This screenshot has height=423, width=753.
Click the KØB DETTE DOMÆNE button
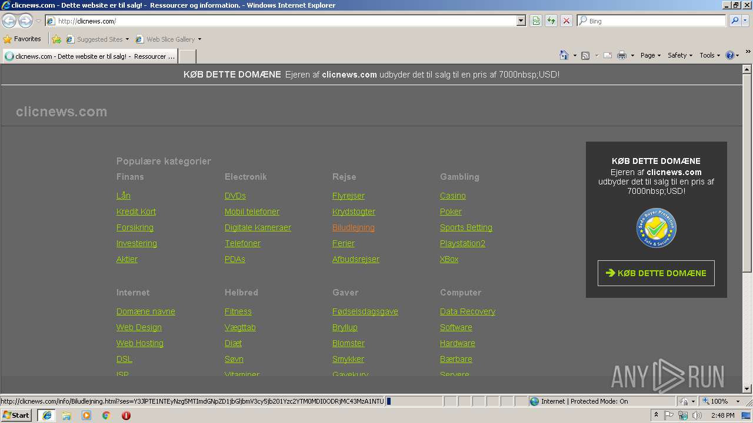click(656, 273)
